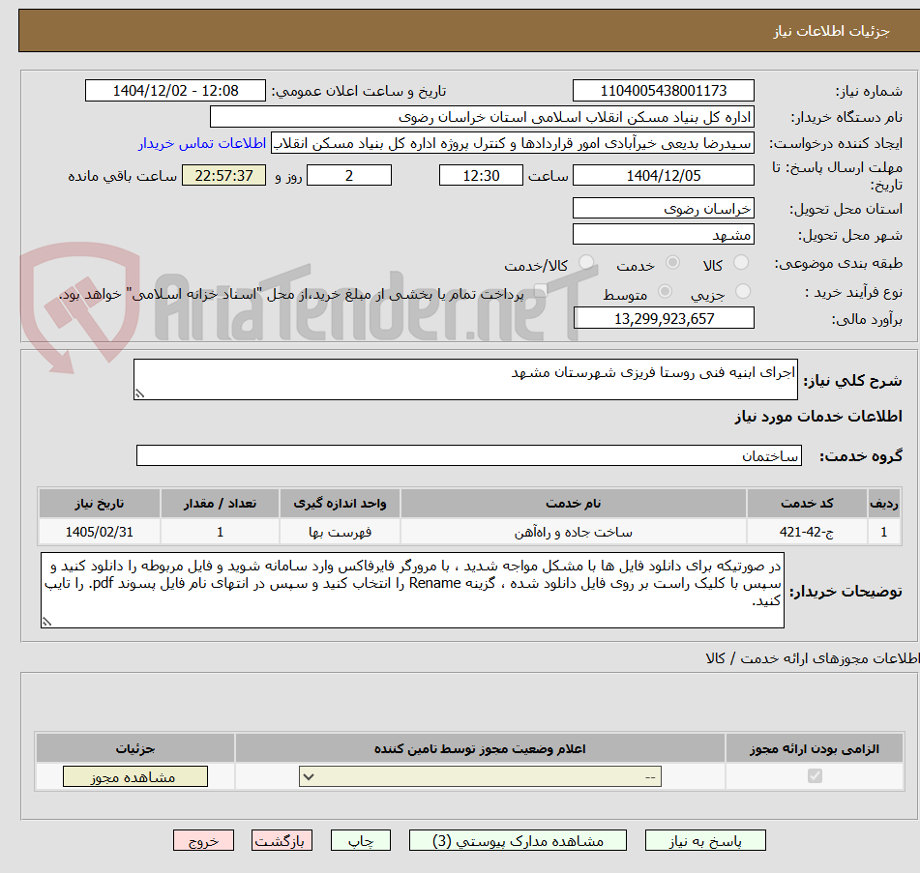Click the deadline date field 1404/12/05
Image resolution: width=920 pixels, height=873 pixels.
pos(663,175)
